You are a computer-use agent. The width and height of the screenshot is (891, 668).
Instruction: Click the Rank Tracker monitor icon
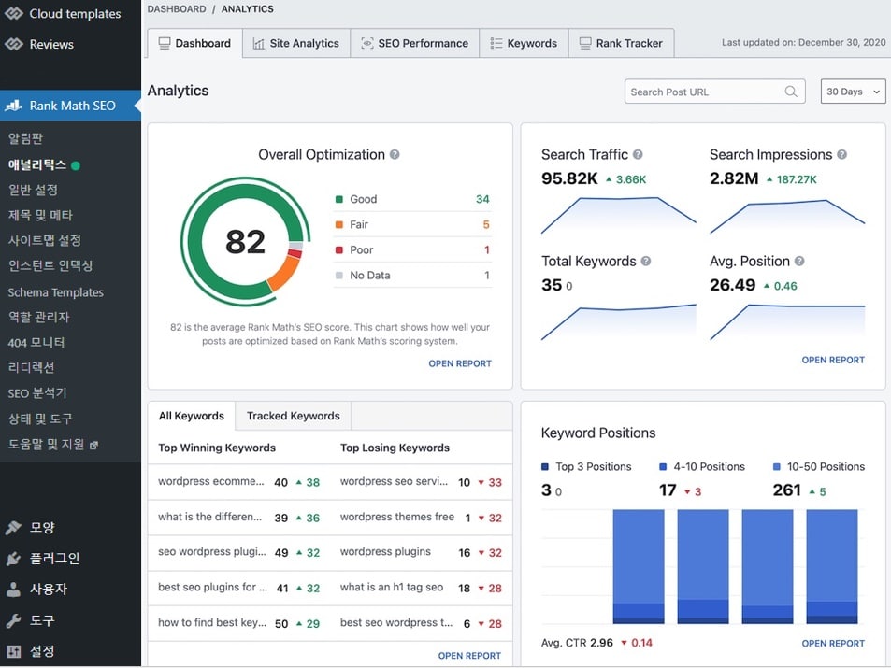585,43
